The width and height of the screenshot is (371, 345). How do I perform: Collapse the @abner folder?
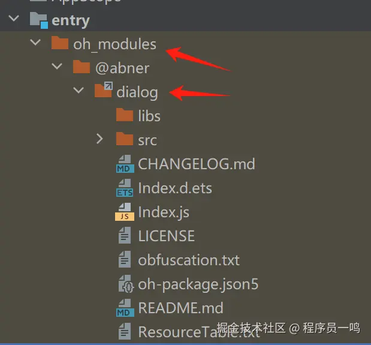point(57,66)
